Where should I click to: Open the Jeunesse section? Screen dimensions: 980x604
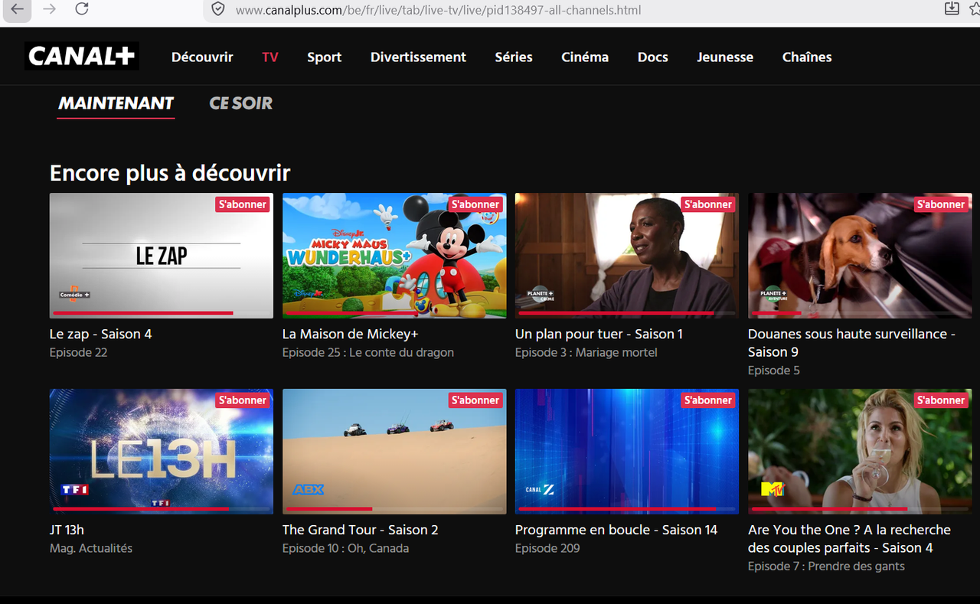[725, 57]
